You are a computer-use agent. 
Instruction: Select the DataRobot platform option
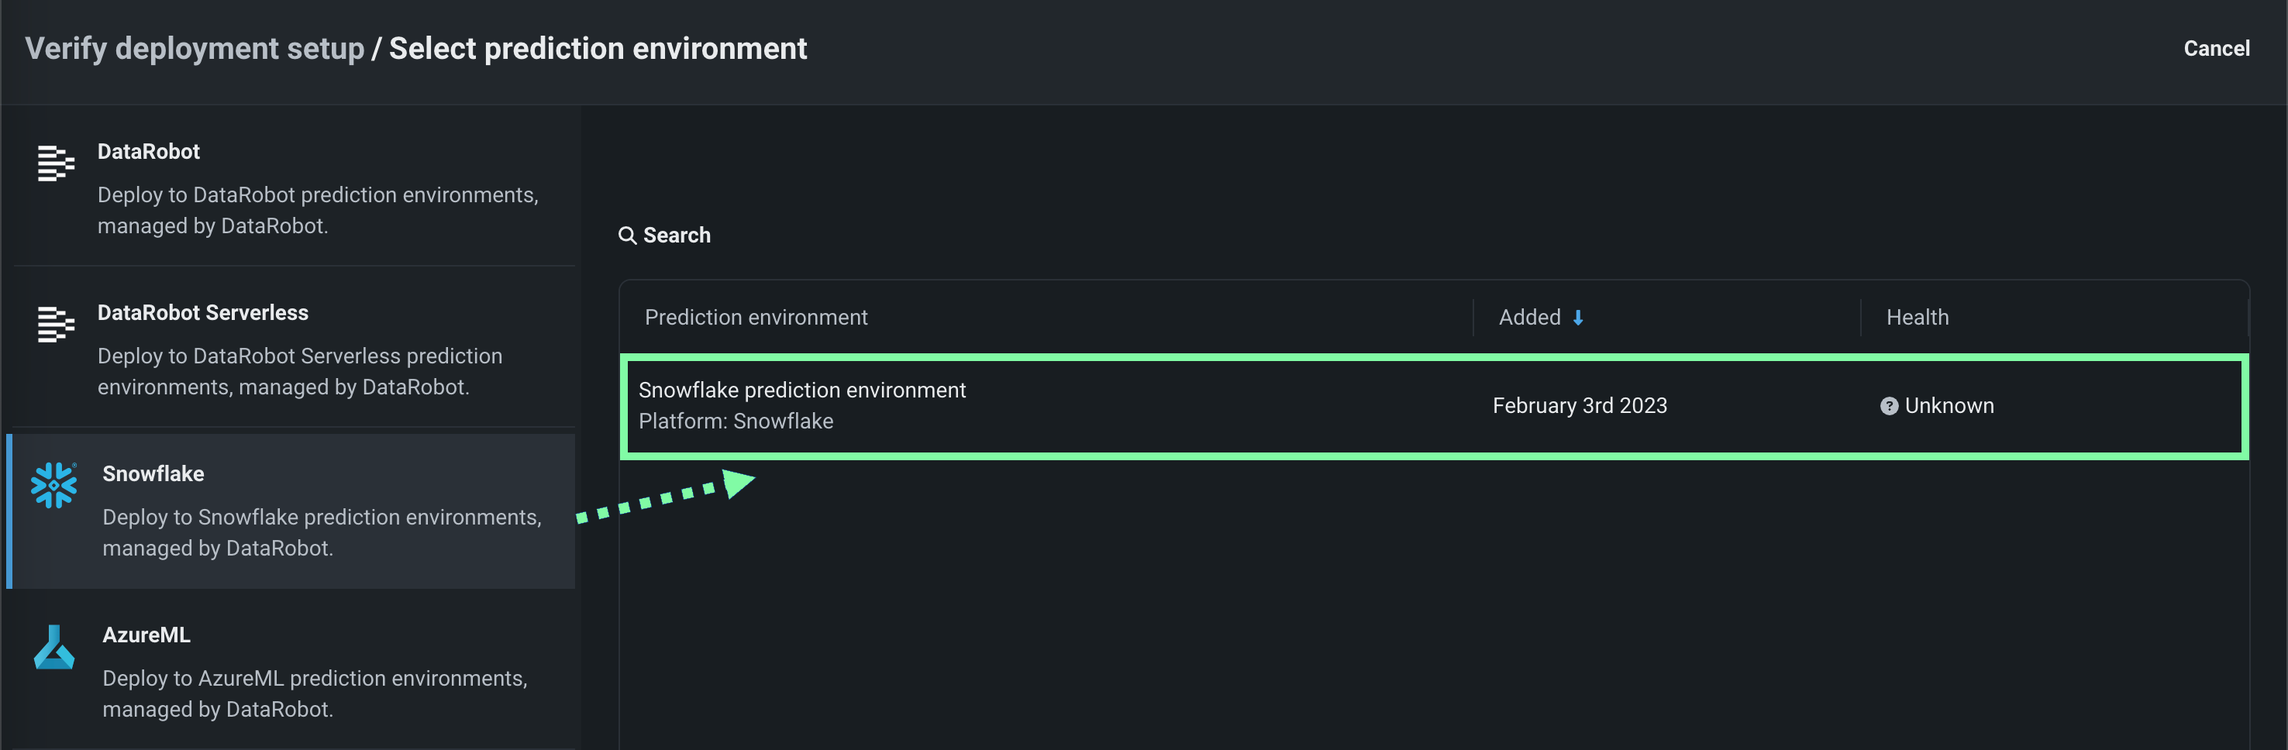tap(293, 187)
